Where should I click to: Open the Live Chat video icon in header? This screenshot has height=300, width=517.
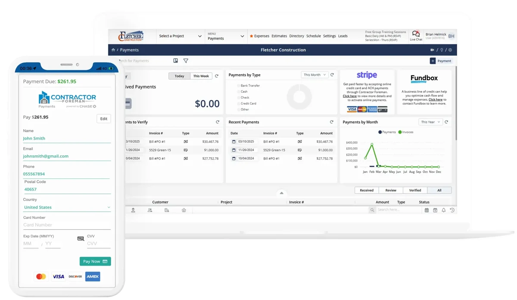click(433, 50)
